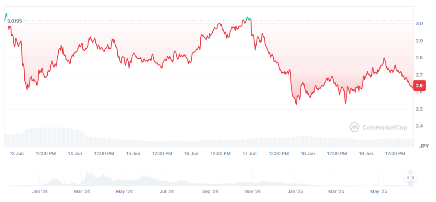The image size is (436, 202).
Task: Click the CoinMarketCap logo watermark icon
Action: pyautogui.click(x=355, y=127)
